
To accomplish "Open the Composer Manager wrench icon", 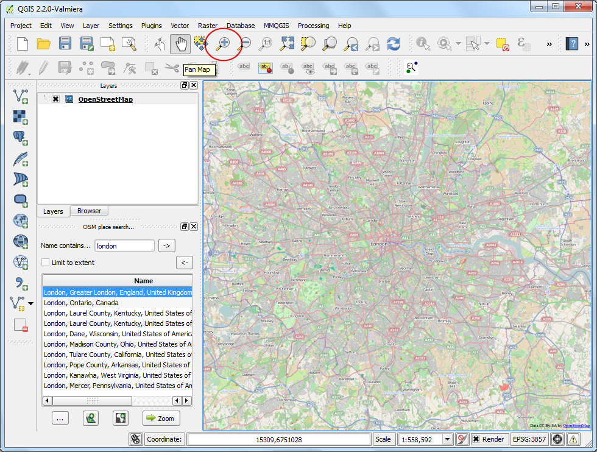I will pyautogui.click(x=129, y=44).
